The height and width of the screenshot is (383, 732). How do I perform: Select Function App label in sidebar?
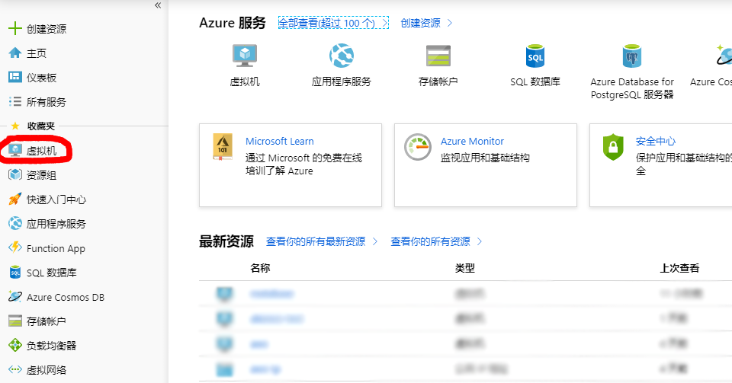(x=56, y=248)
